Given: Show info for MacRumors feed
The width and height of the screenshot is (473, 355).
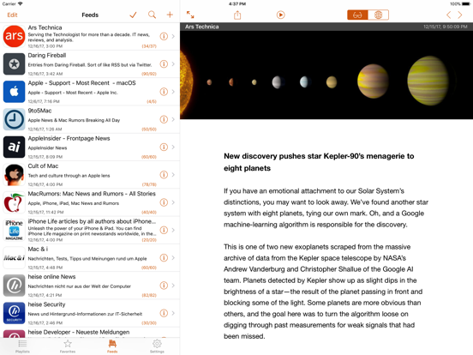Looking at the screenshot, I should [x=164, y=202].
